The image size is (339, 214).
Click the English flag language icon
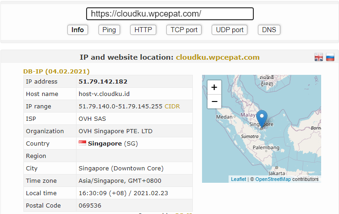319,57
